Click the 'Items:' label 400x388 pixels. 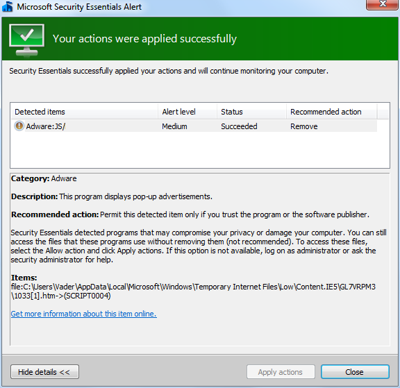24,278
